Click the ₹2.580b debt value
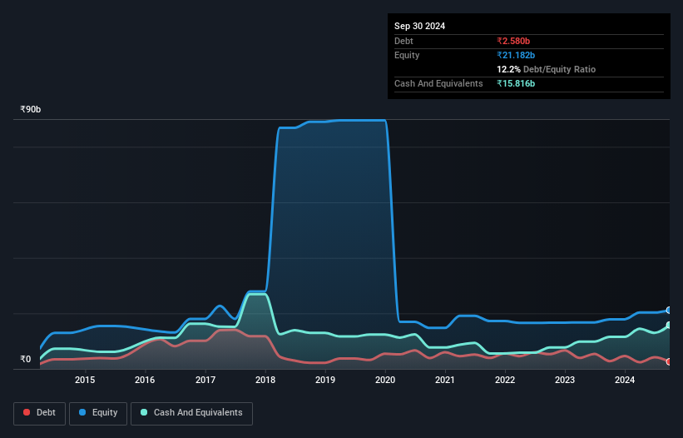This screenshot has height=438, width=683. point(513,41)
